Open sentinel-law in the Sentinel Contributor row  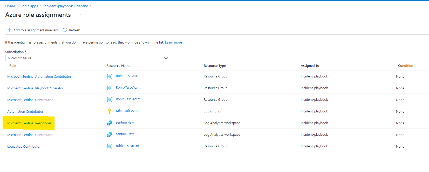tap(125, 134)
